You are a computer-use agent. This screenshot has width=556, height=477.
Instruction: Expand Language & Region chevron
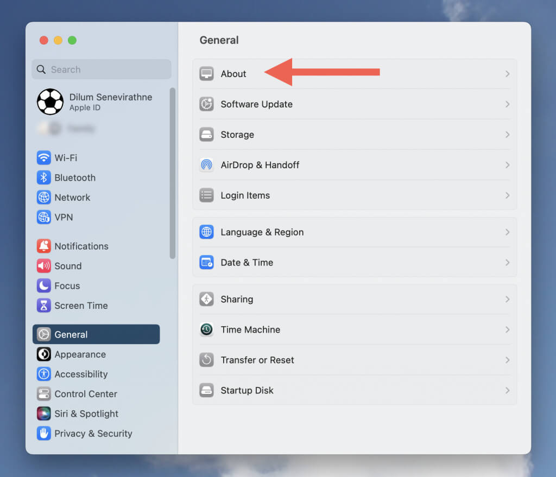coord(508,232)
